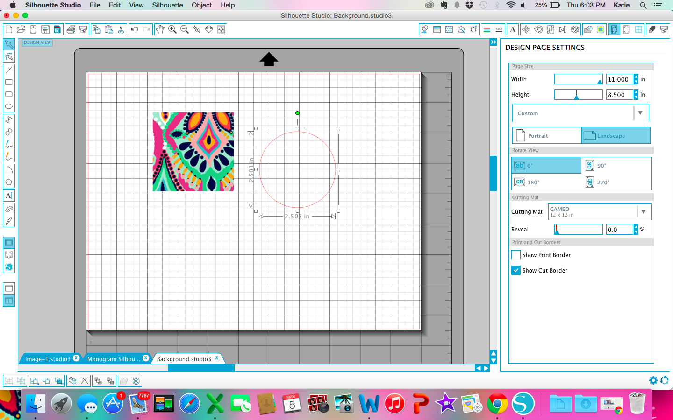Screen dimensions: 673x420
Task: Set Rotate View to 0°
Action: (x=546, y=166)
